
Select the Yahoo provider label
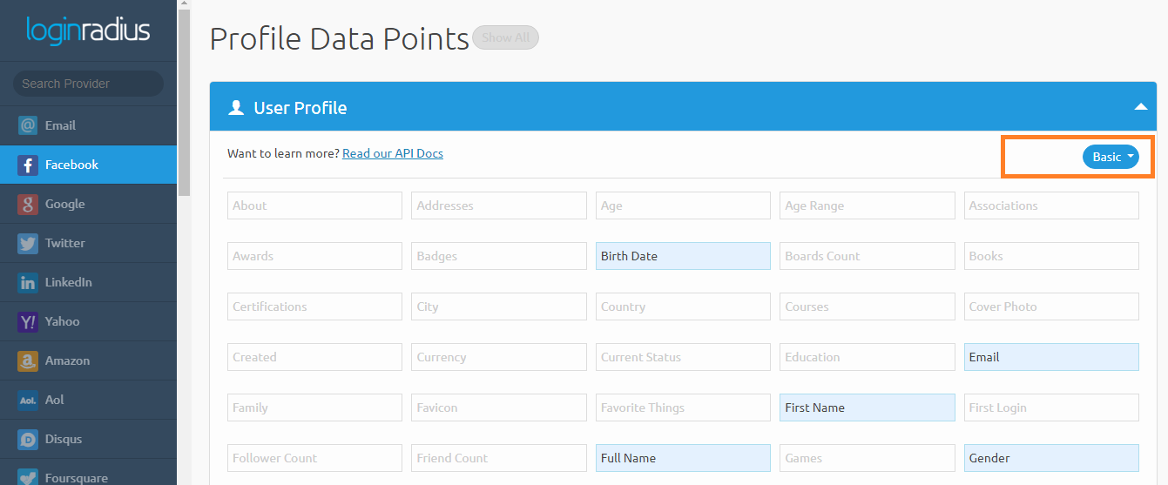(62, 321)
